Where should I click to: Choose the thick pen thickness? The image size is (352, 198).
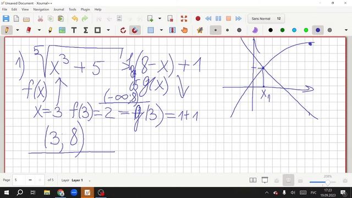[239, 30]
